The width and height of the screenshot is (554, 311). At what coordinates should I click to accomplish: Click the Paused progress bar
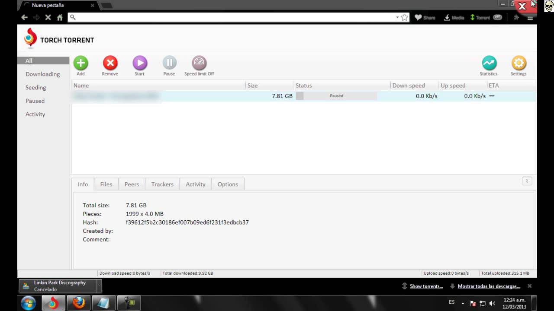[336, 96]
